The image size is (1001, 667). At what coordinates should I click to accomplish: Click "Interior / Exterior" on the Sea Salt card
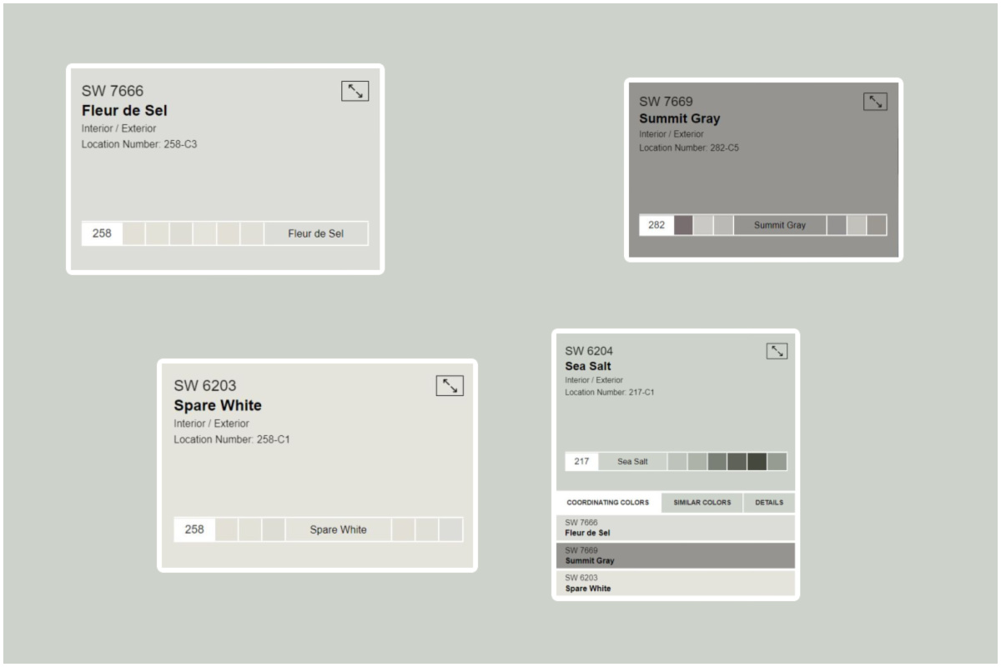pos(594,380)
